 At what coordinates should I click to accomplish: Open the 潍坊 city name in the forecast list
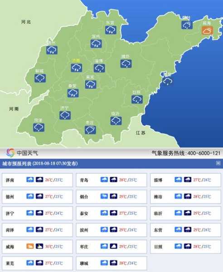coord(158,197)
